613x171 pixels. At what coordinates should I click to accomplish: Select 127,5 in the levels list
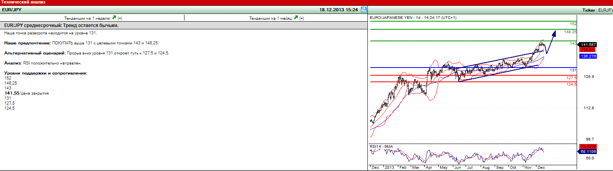[x=10, y=103]
